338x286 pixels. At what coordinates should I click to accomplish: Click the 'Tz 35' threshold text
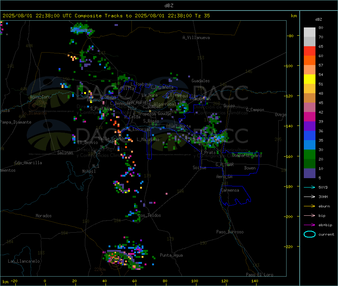(202, 16)
